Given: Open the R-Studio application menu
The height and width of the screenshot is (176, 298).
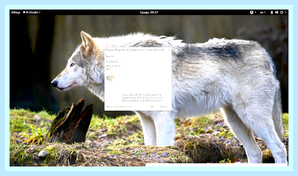Looking at the screenshot, I should tap(32, 13).
